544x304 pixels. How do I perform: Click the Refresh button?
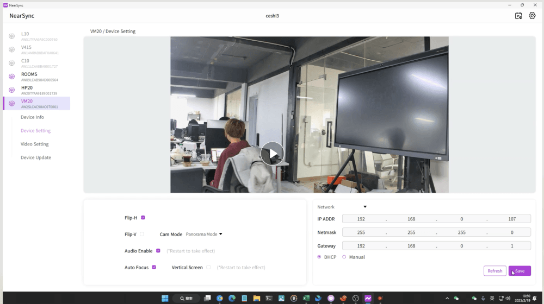(x=494, y=271)
